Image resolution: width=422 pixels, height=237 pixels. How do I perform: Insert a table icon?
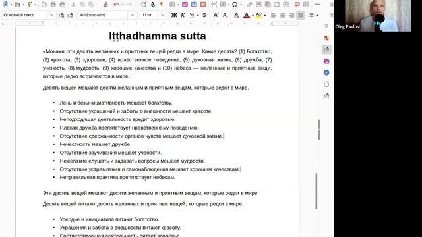click(172, 5)
